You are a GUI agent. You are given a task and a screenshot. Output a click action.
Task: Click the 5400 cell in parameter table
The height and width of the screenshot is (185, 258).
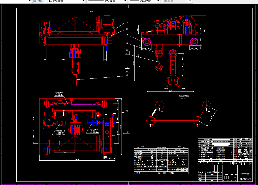(x=182, y=152)
